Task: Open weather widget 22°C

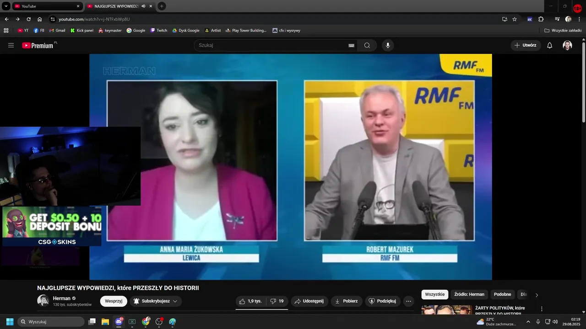Action: 497,322
